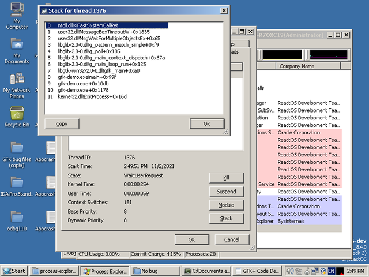Viewport: 369px width, 277px height.
Task: Click the Company Name column header
Action: 308,66
